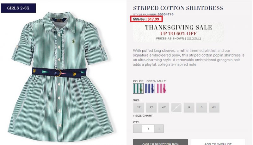Add item to wishlist
253x145 pixels.
click(218, 142)
